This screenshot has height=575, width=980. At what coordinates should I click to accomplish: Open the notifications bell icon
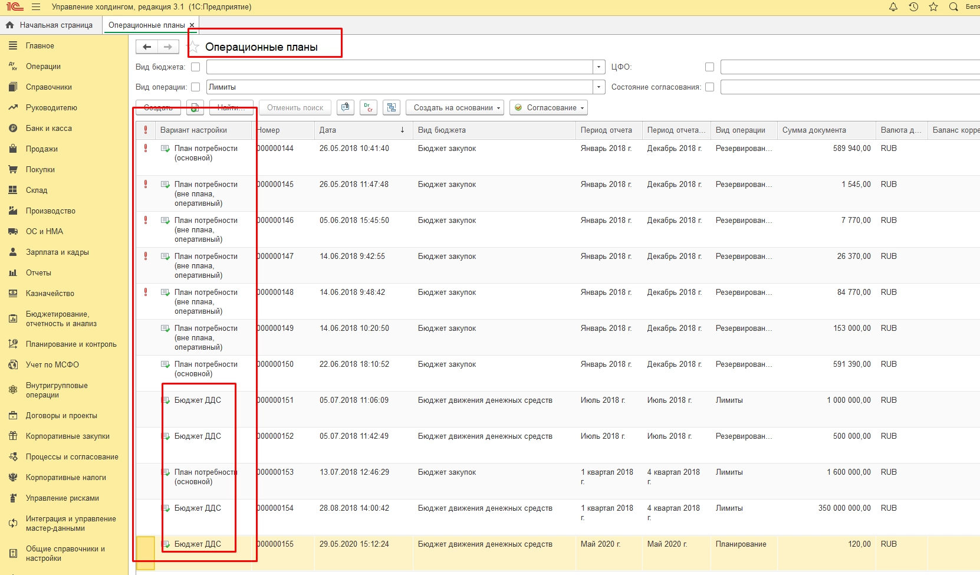(893, 7)
